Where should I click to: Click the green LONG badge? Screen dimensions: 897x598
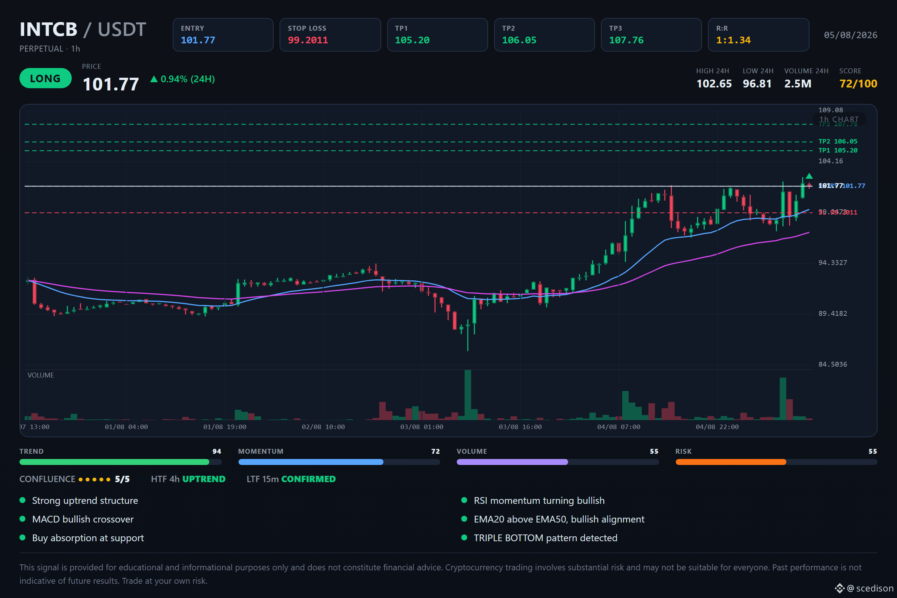pos(45,78)
